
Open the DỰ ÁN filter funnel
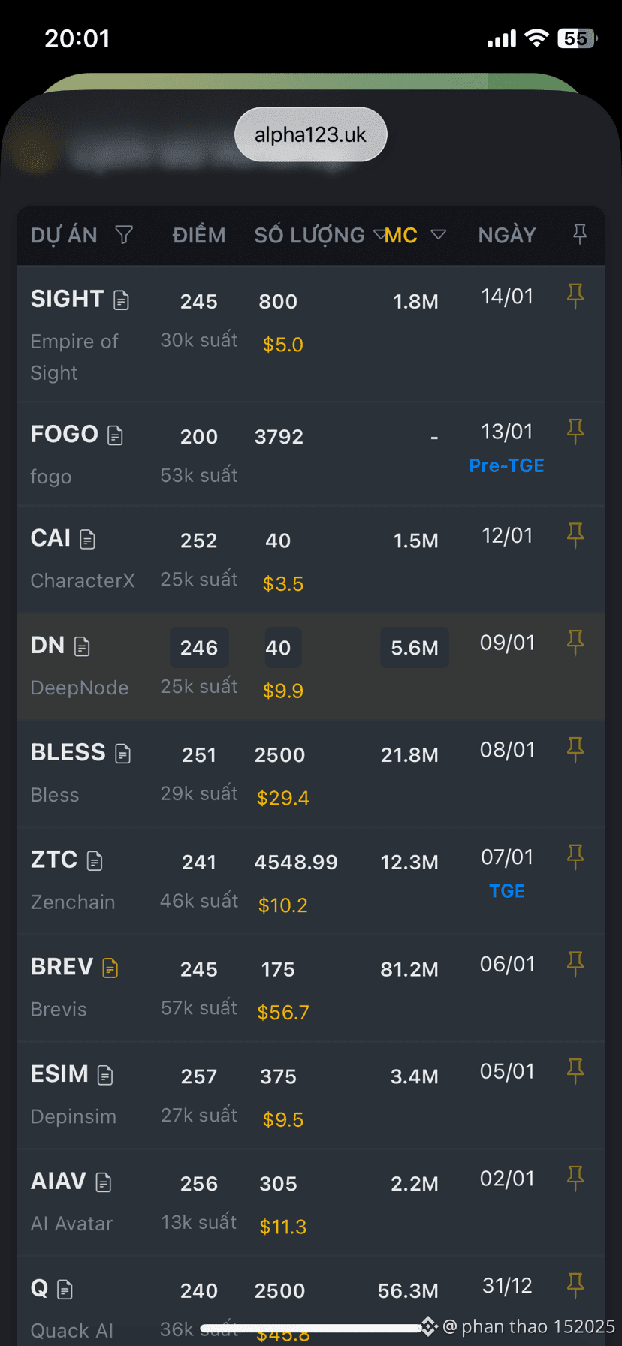click(124, 235)
